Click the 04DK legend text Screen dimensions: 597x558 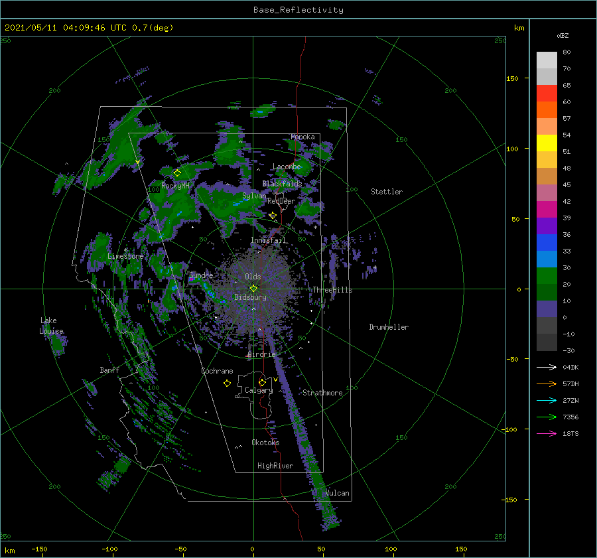[x=570, y=367]
